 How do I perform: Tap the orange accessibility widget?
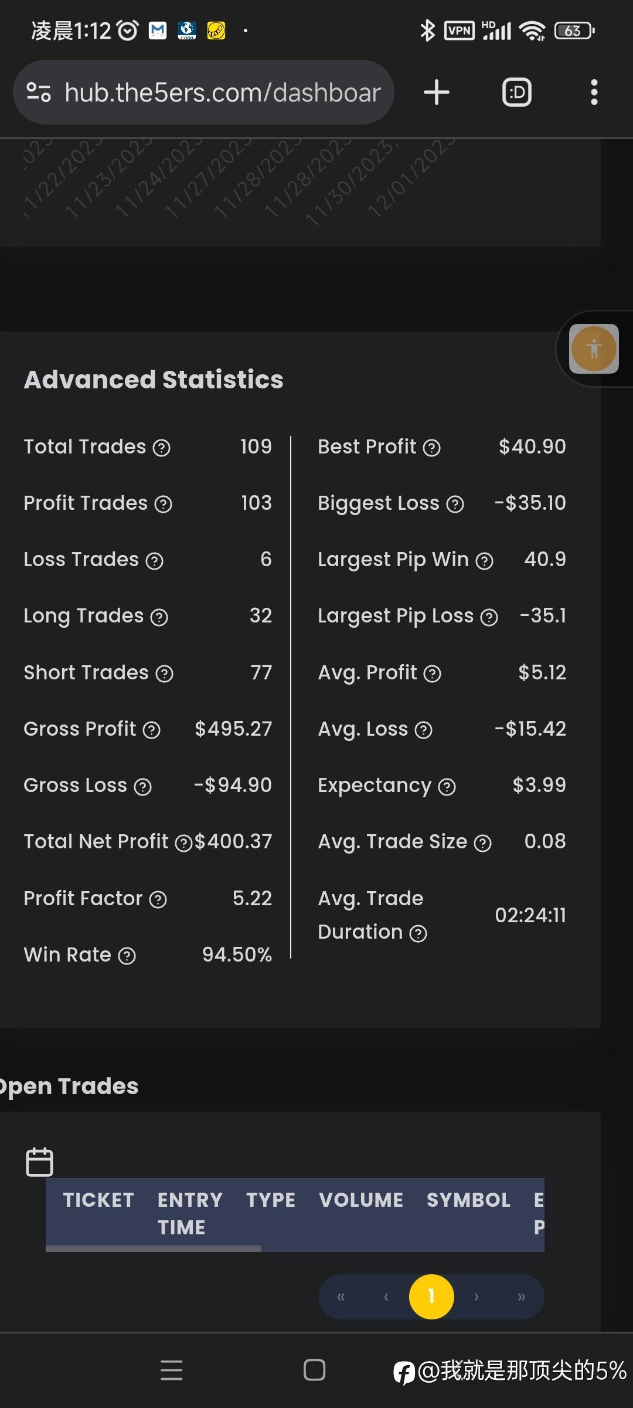[x=594, y=349]
